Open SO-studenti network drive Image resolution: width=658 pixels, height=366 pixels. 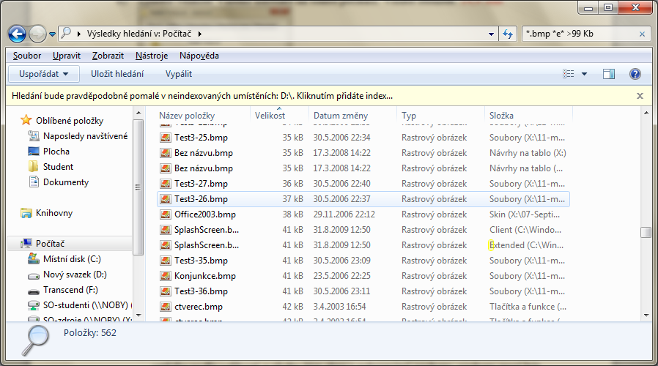[86, 305]
